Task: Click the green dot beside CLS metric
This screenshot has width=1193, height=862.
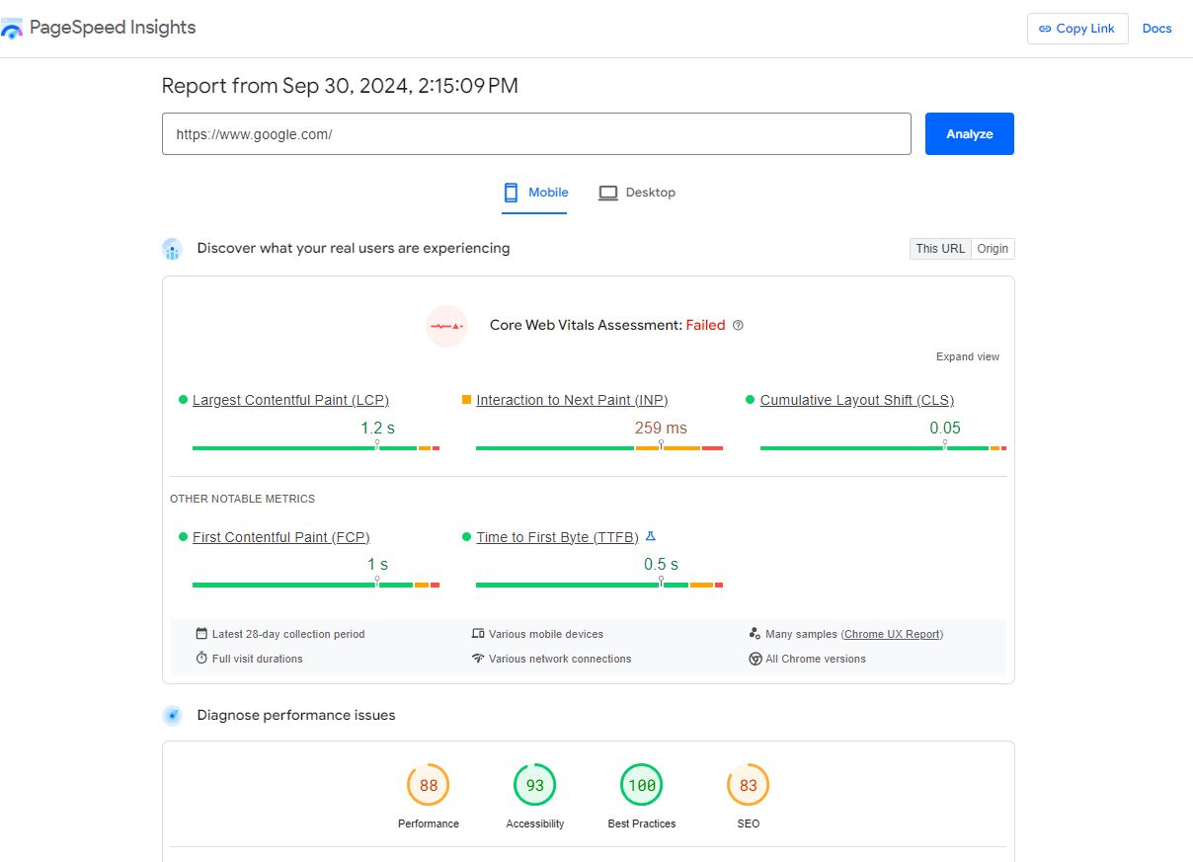Action: 751,400
